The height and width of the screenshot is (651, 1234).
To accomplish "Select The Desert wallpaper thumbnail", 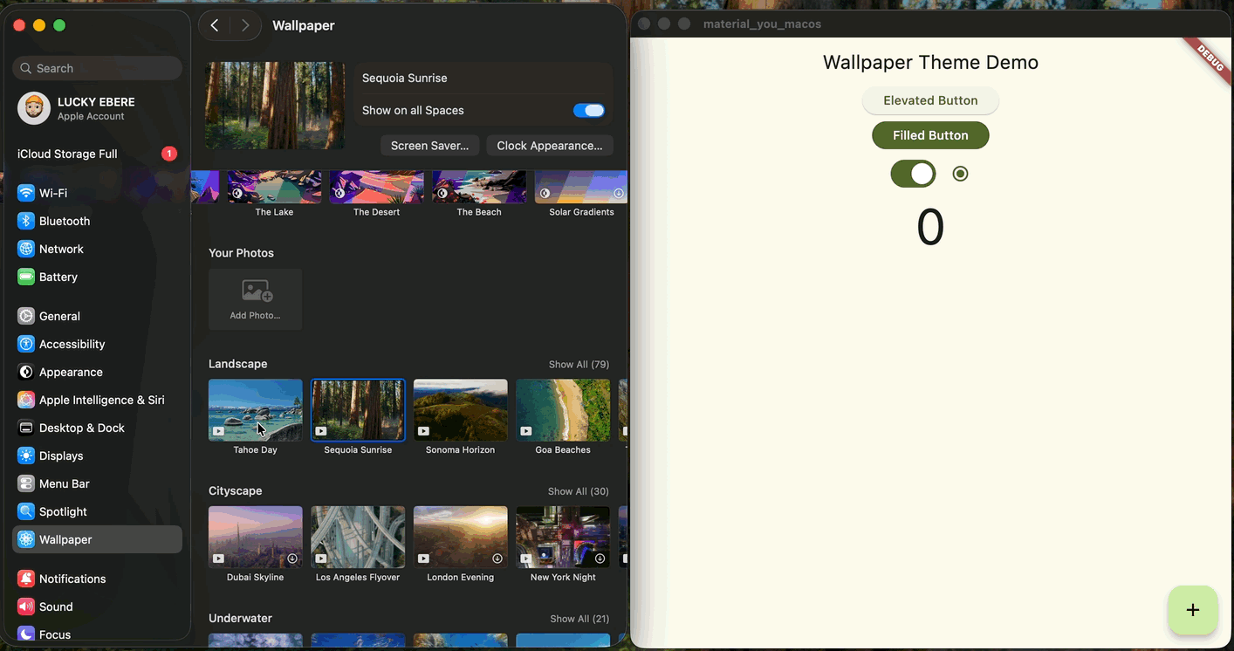I will [x=376, y=187].
